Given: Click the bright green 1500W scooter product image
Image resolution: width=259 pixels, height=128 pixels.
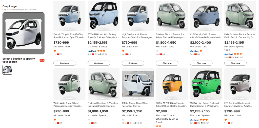Looking at the screenshot, I should [206, 84].
